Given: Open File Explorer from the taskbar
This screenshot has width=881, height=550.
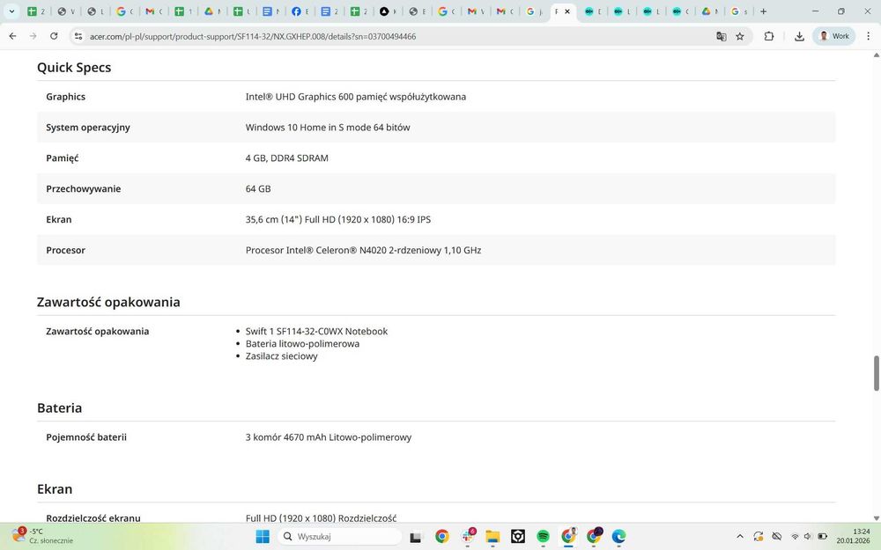Looking at the screenshot, I should tap(492, 537).
